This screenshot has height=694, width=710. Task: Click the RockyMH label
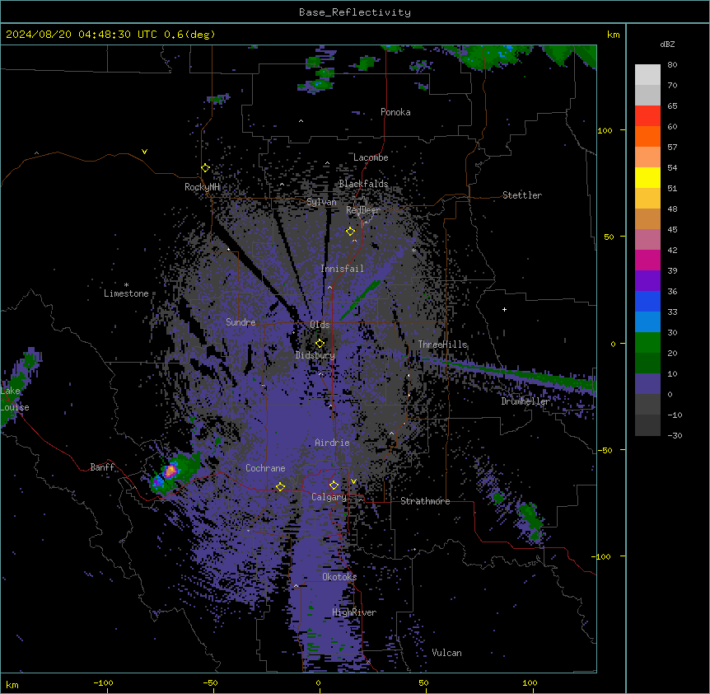pyautogui.click(x=202, y=187)
